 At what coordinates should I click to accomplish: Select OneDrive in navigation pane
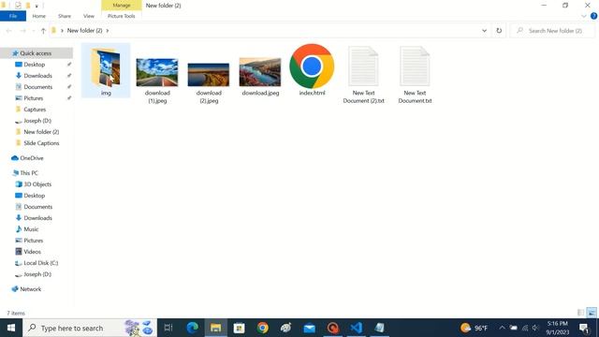[31, 158]
